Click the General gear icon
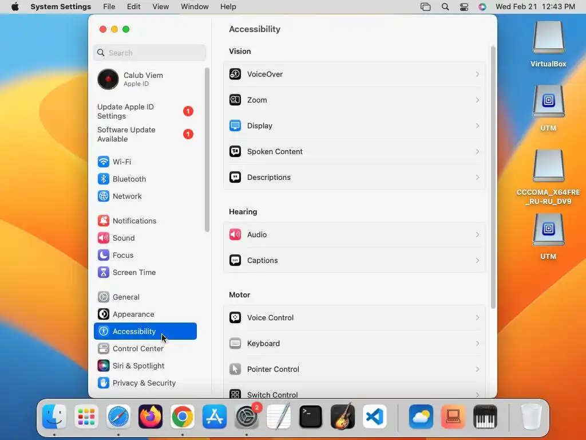 point(104,297)
